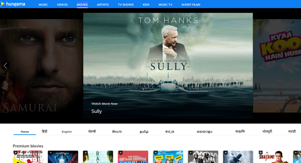Open the Shazam! movie thumbnail
This screenshot has height=163, width=301.
point(273,157)
